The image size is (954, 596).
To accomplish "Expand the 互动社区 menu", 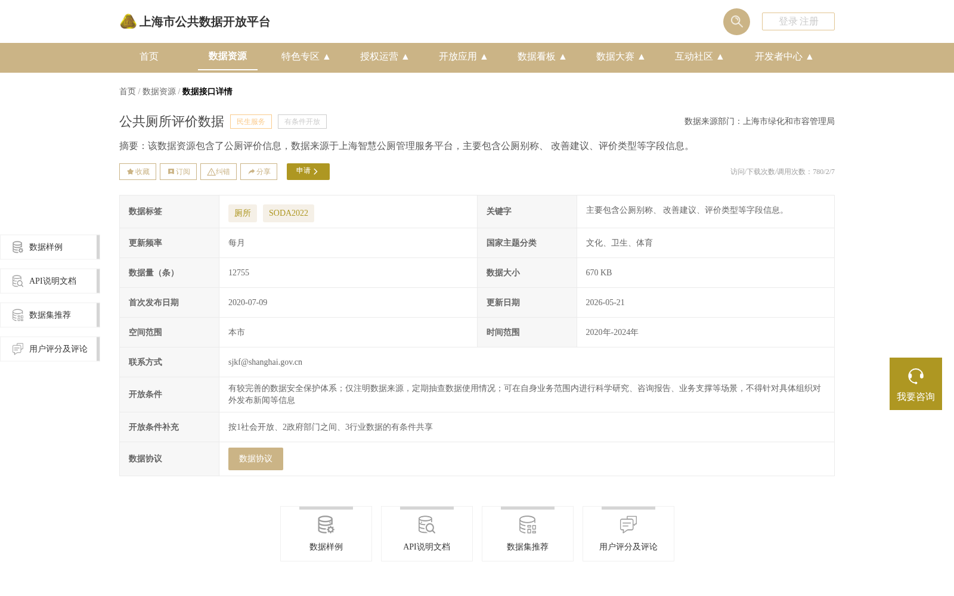I will (x=699, y=57).
